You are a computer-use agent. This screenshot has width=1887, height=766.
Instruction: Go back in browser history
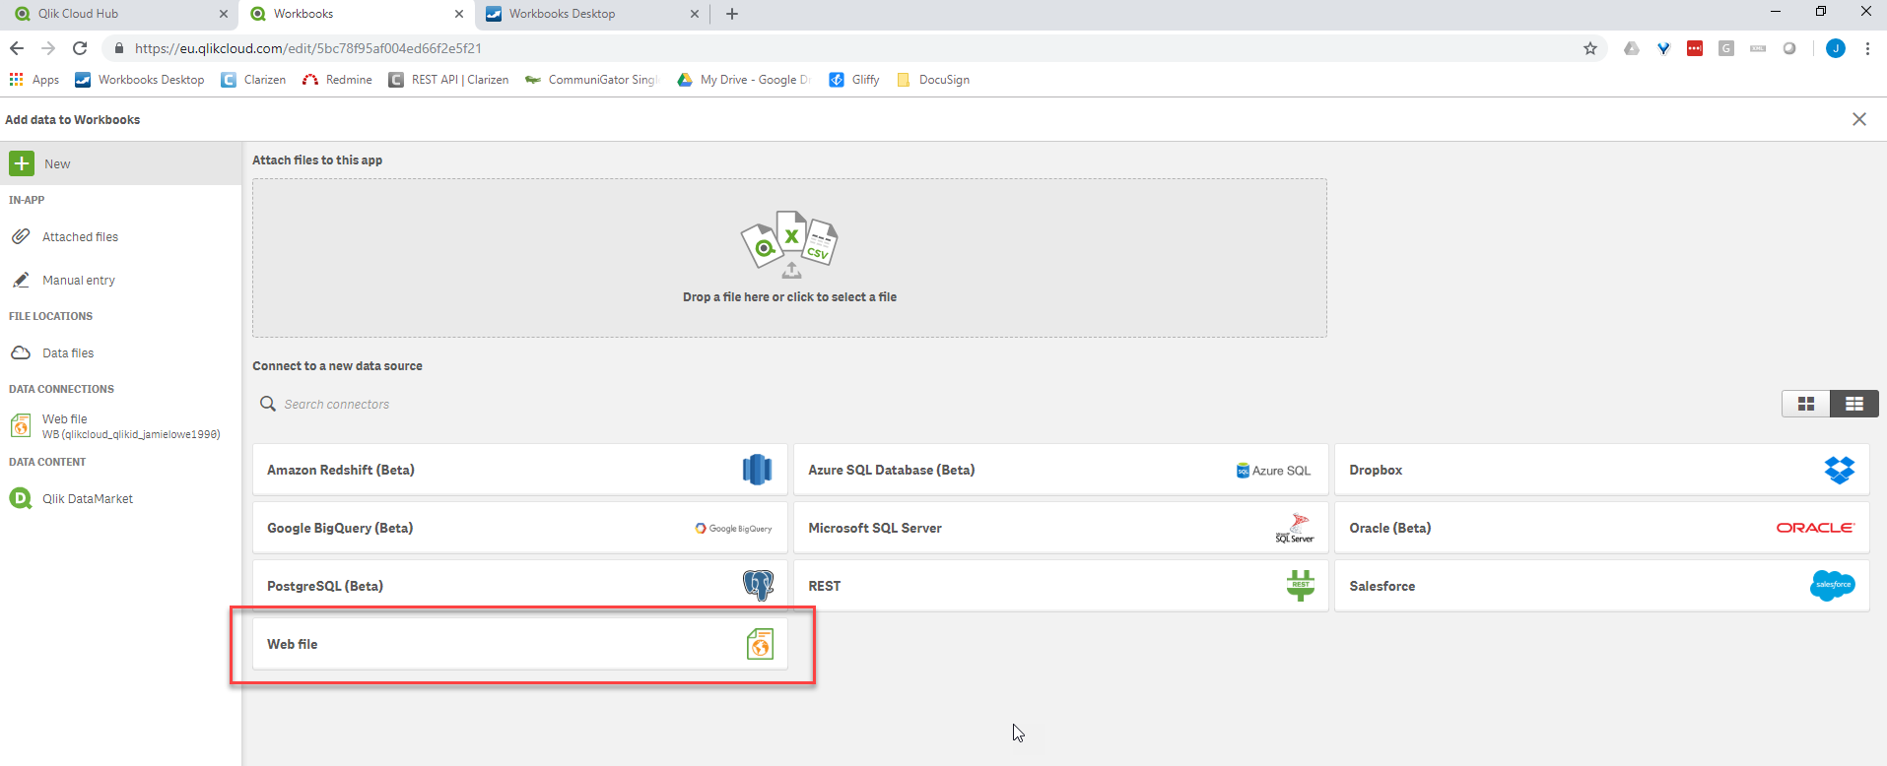pos(17,48)
